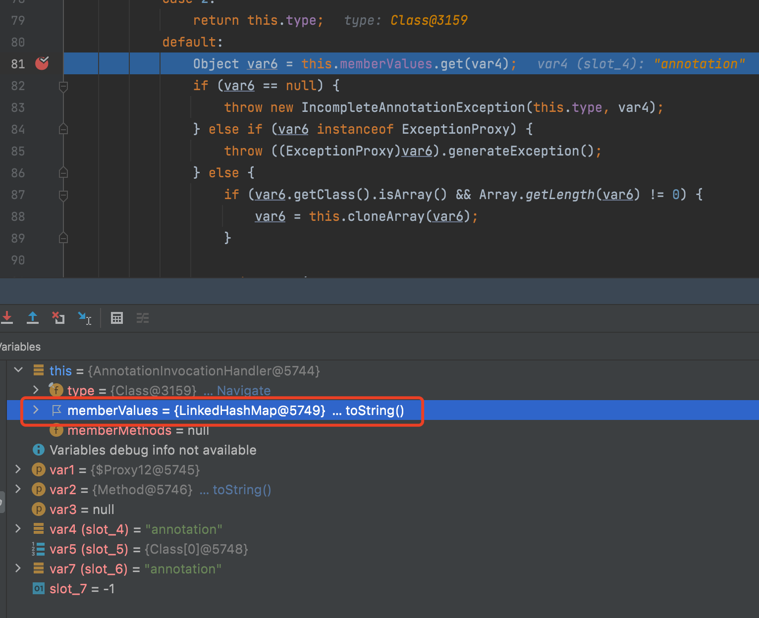The height and width of the screenshot is (618, 759).
Task: Select the 'memberMethods = null' row
Action: pyautogui.click(x=382, y=430)
